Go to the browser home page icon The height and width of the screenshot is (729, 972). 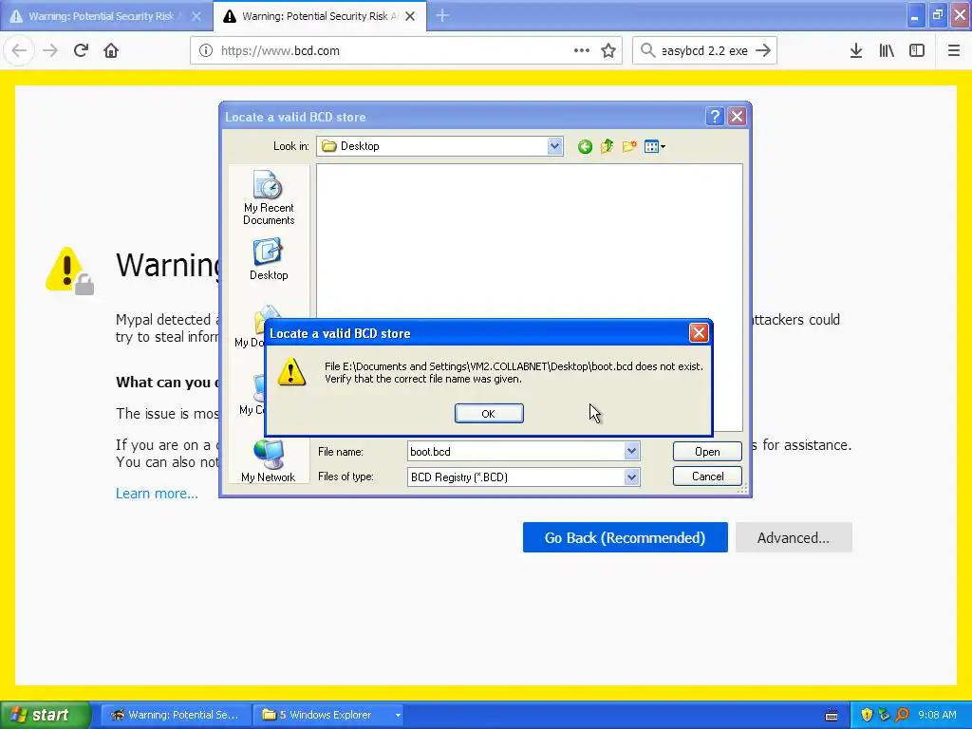click(111, 51)
